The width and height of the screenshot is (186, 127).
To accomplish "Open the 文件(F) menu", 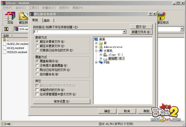I will (7, 8).
